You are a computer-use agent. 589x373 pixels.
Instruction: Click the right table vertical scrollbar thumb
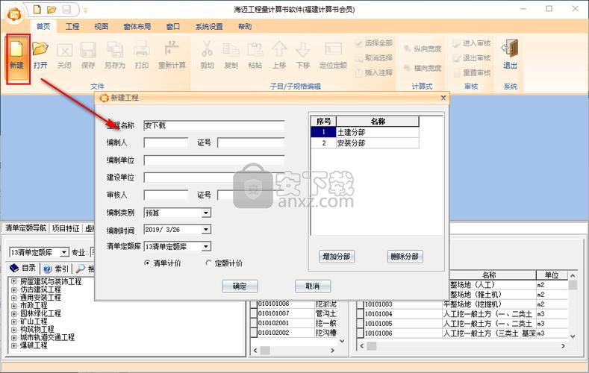coord(573,286)
